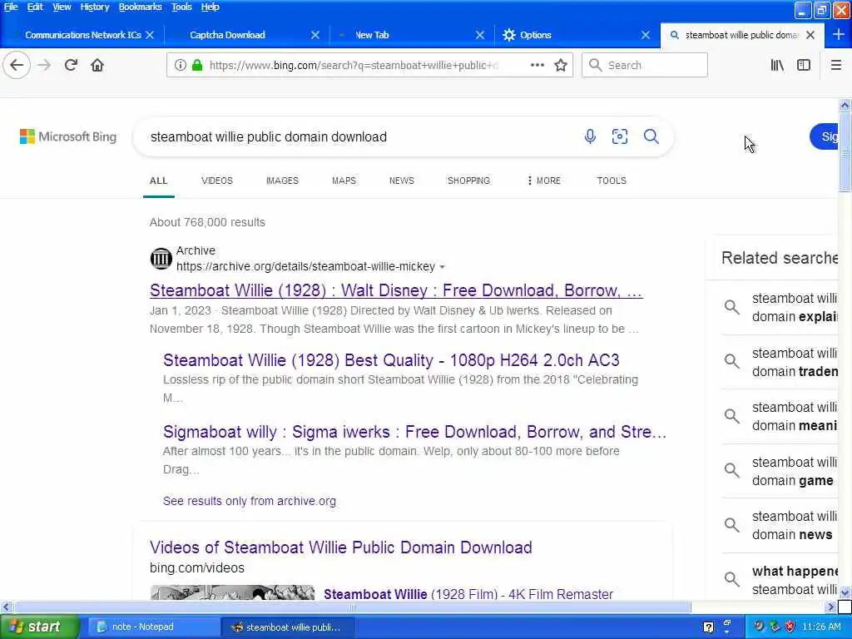Reload the current page

click(71, 65)
